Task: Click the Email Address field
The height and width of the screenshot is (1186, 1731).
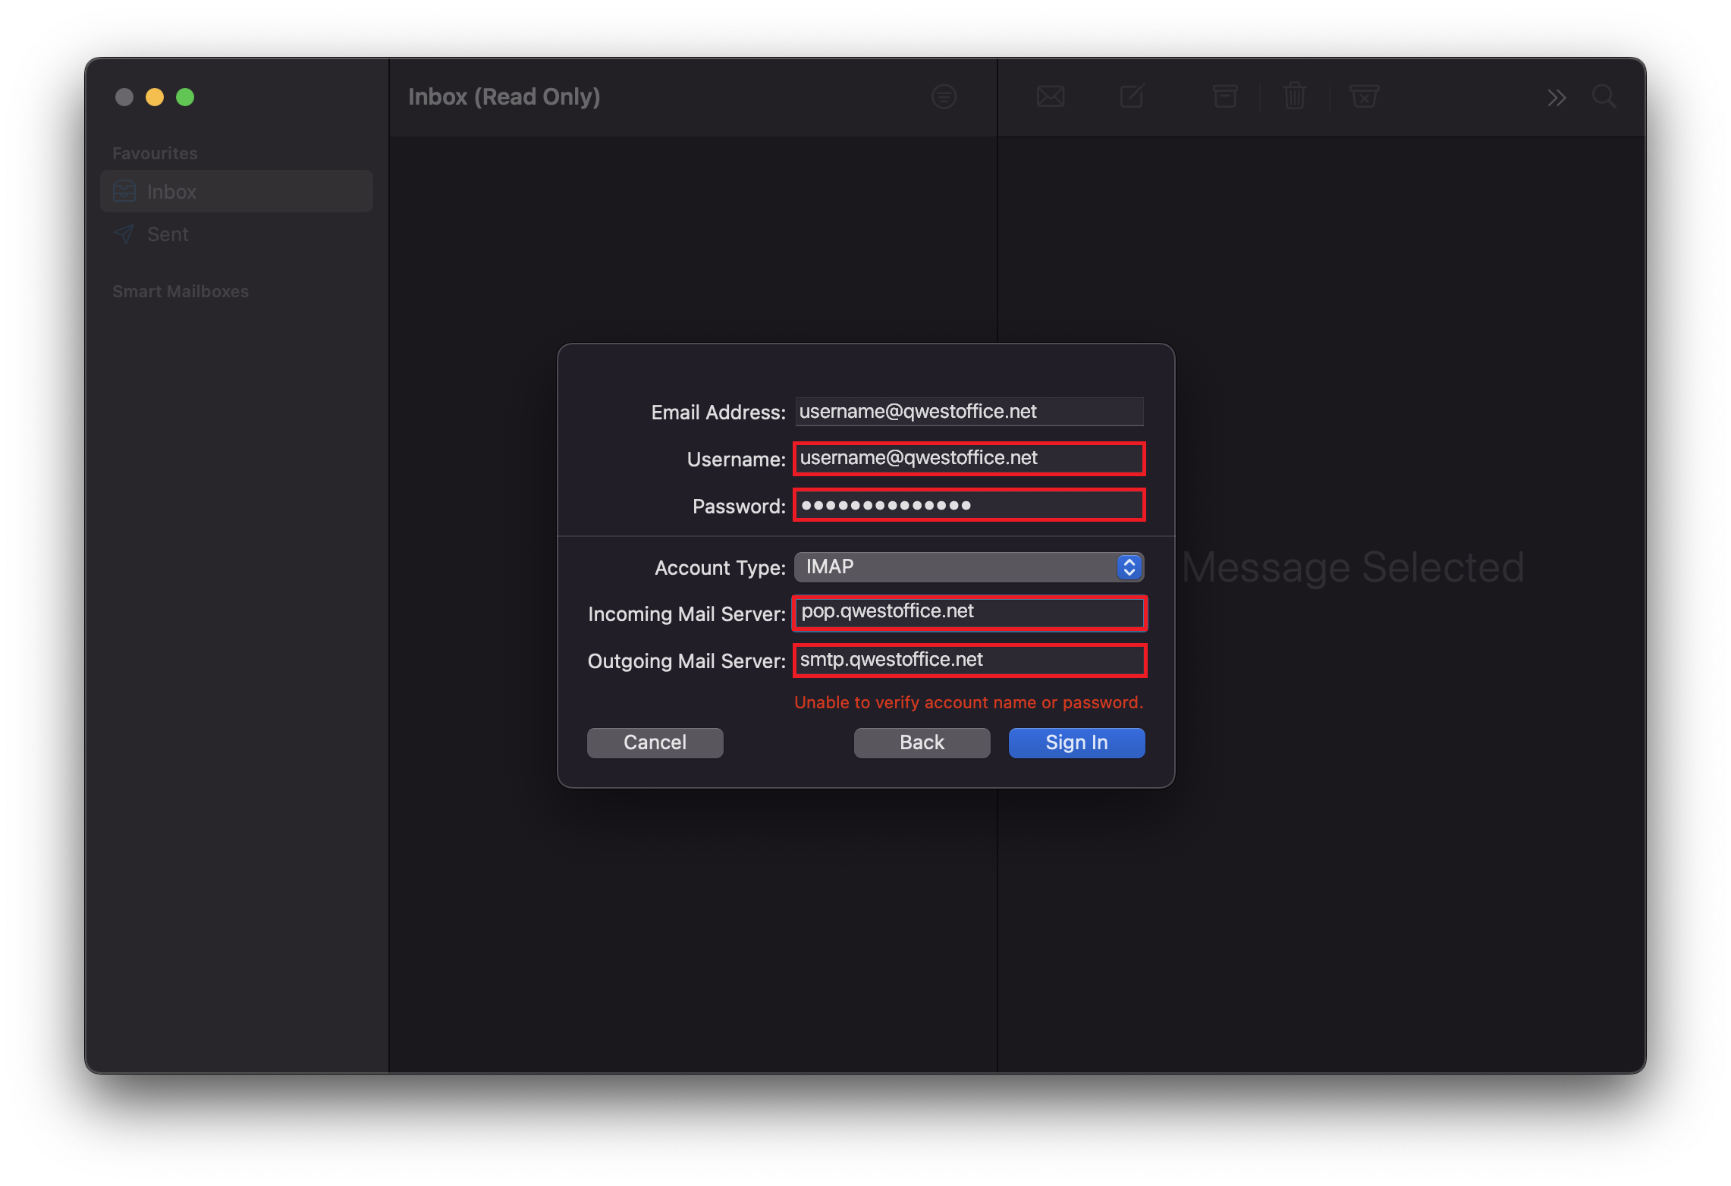Action: coord(968,412)
